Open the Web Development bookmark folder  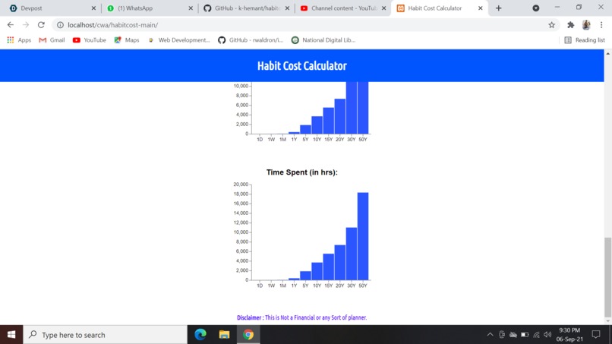(178, 40)
